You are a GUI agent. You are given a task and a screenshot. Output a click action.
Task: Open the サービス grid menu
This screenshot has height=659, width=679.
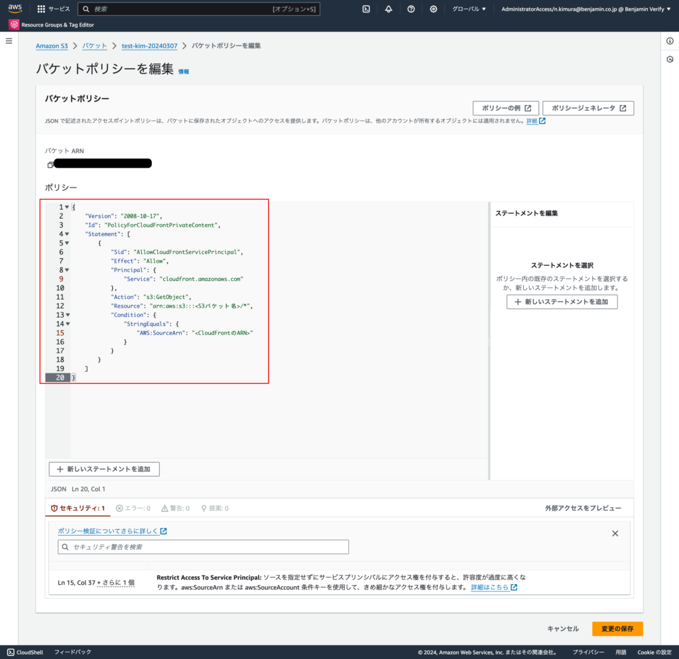click(54, 9)
